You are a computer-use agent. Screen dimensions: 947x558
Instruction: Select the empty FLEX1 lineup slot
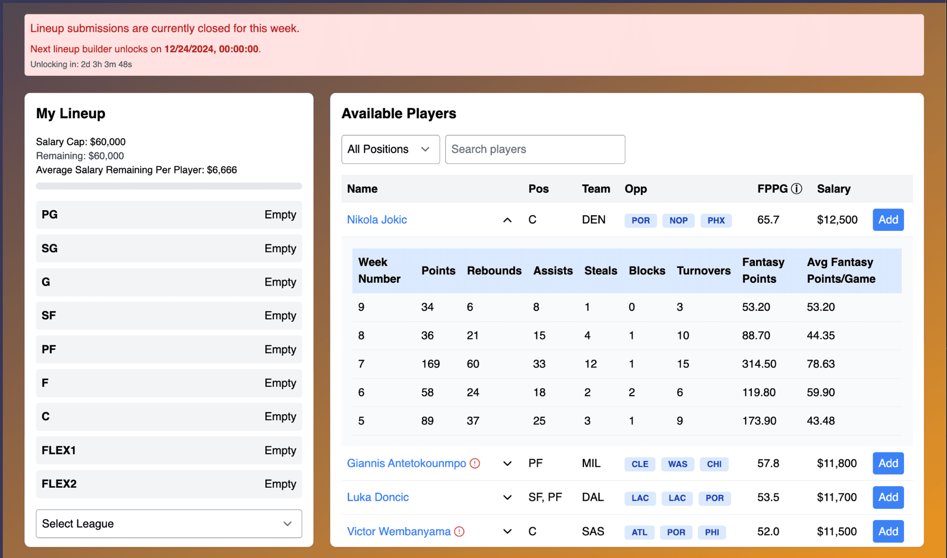(169, 450)
